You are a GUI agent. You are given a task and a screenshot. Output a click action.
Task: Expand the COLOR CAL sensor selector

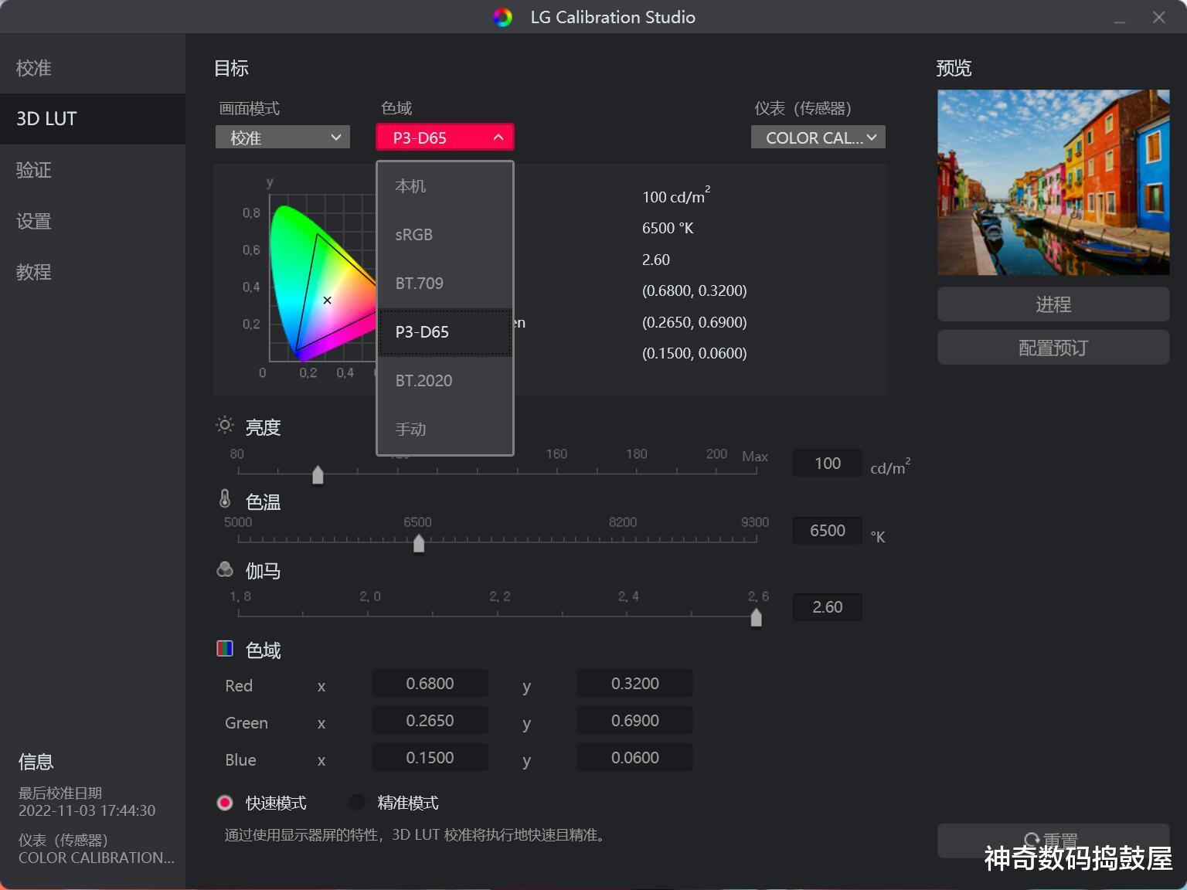(x=817, y=137)
